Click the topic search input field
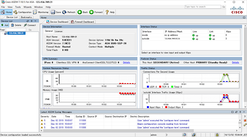 pos(203,7)
